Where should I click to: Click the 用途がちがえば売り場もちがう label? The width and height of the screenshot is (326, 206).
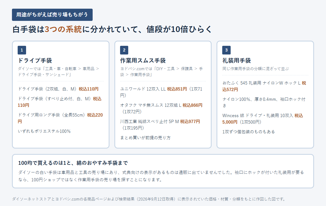point(52,15)
